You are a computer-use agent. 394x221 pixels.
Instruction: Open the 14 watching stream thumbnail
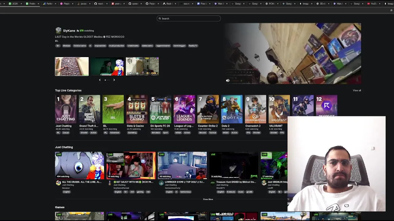234,165
